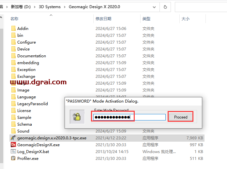The width and height of the screenshot is (227, 169).
Task: Select the LegacyParasolid folder icon
Action: click(x=13, y=104)
